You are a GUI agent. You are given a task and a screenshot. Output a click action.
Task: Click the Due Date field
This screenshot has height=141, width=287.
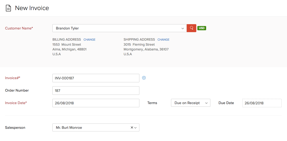pos(262,103)
